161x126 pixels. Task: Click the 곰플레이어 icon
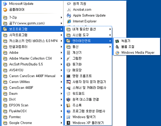5,10
